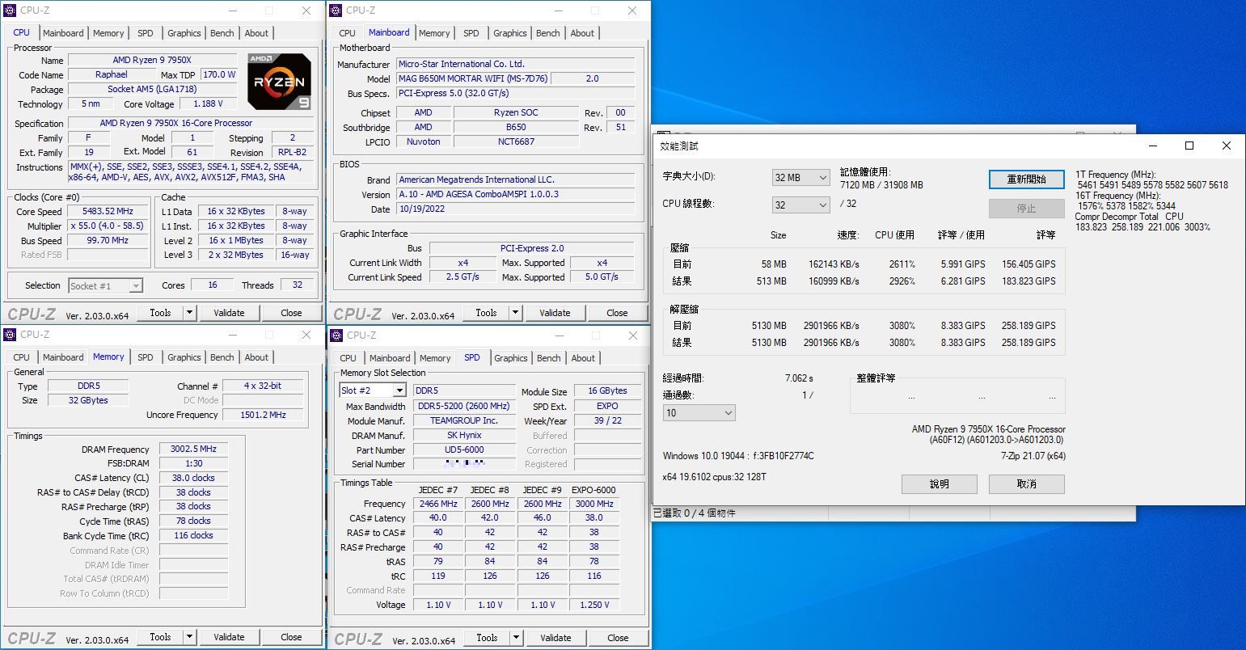Open Mainboard tab in the SPD window
The height and width of the screenshot is (650, 1246).
coord(390,358)
